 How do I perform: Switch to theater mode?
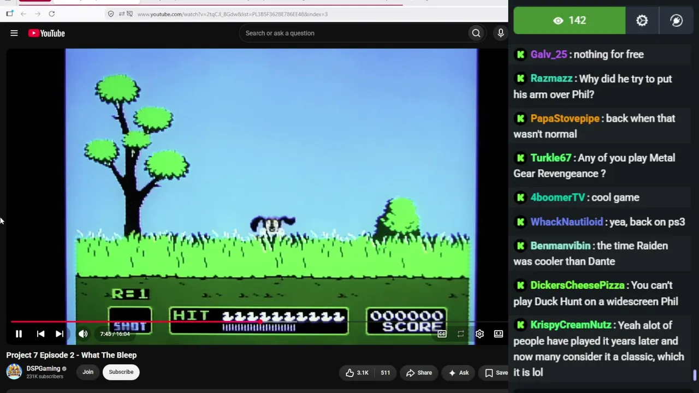click(499, 334)
